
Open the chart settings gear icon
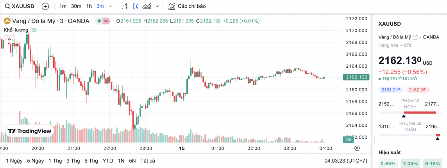(357, 148)
